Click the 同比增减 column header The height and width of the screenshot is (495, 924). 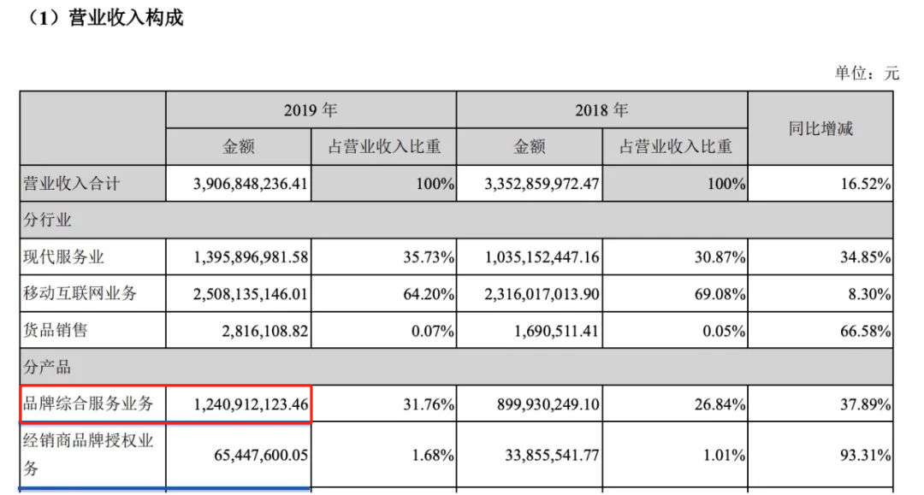click(820, 128)
